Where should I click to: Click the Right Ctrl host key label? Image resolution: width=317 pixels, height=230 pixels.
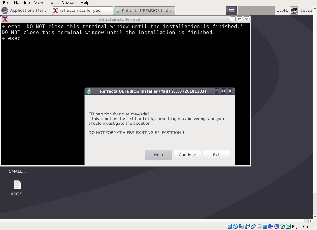click(301, 227)
